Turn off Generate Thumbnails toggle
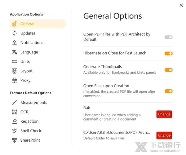Image resolution: width=186 pixels, height=155 pixels. point(168,70)
